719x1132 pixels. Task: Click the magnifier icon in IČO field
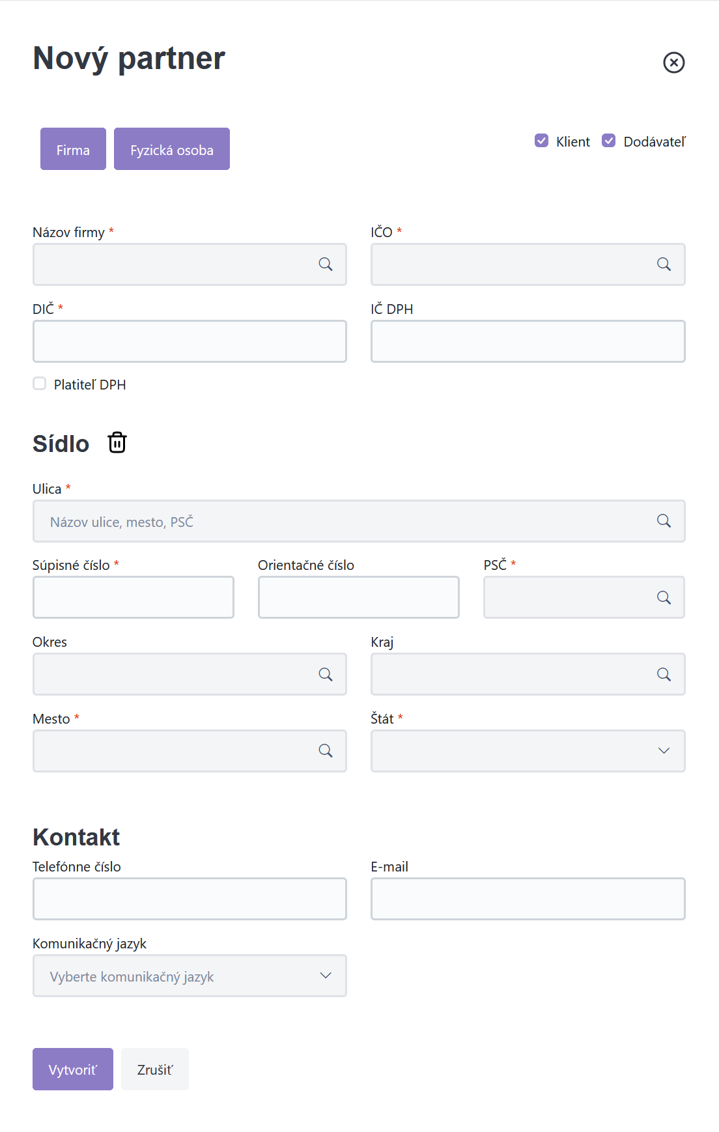(664, 264)
